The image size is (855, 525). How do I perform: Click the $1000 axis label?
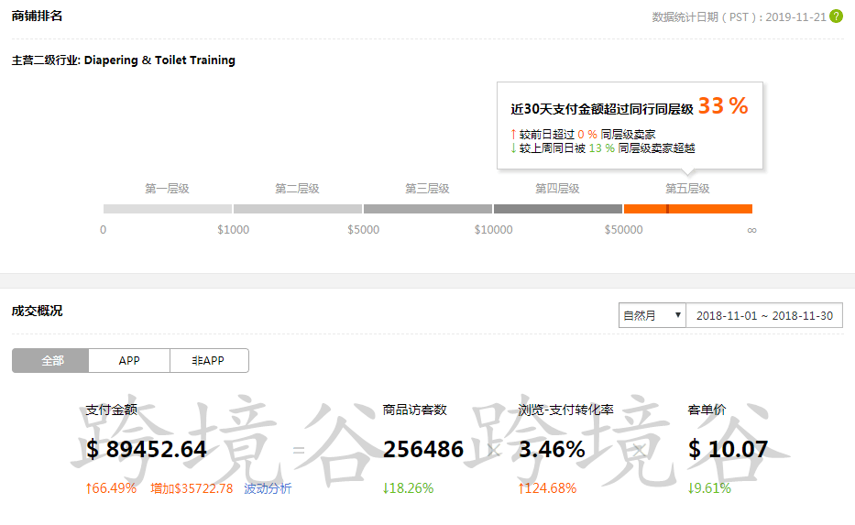234,230
